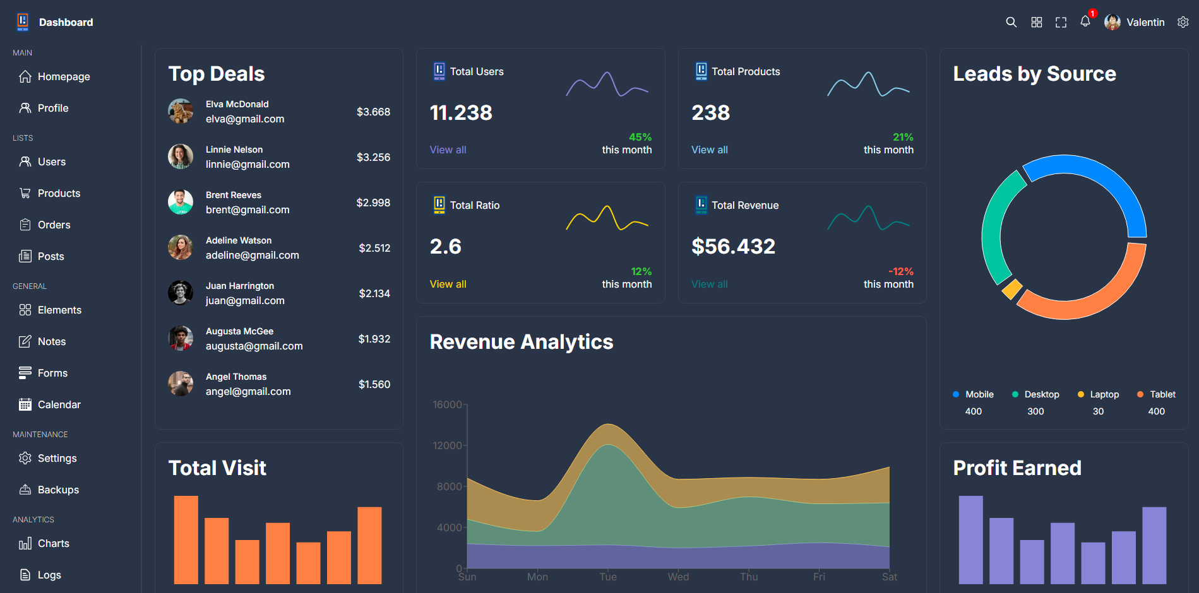
Task: Select the Orders clipboard icon
Action: [x=25, y=225]
